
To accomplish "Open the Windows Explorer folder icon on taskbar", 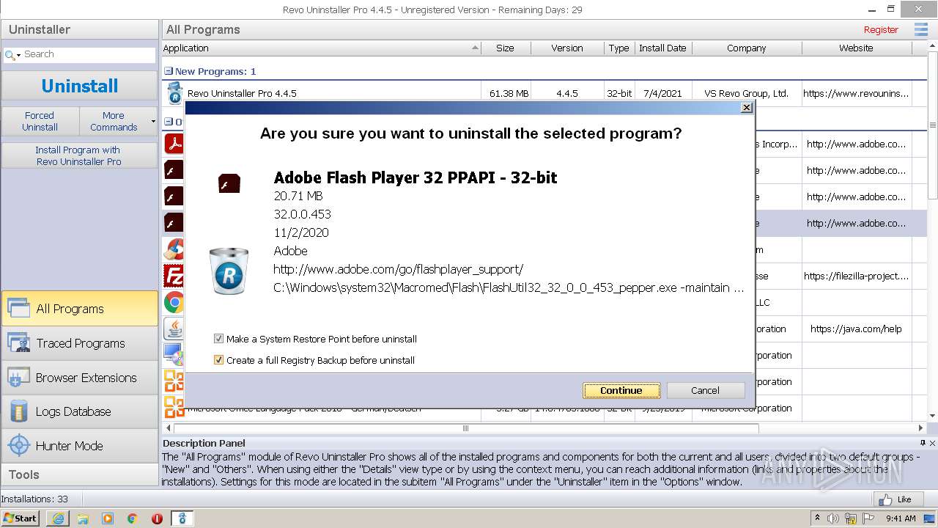I will [x=83, y=518].
